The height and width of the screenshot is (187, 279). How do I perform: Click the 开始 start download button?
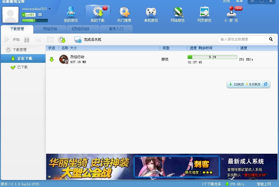(x=12, y=39)
